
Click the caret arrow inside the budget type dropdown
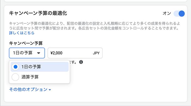39,53
